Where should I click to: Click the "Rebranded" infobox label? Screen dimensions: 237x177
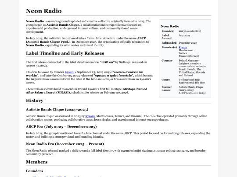point(169,43)
